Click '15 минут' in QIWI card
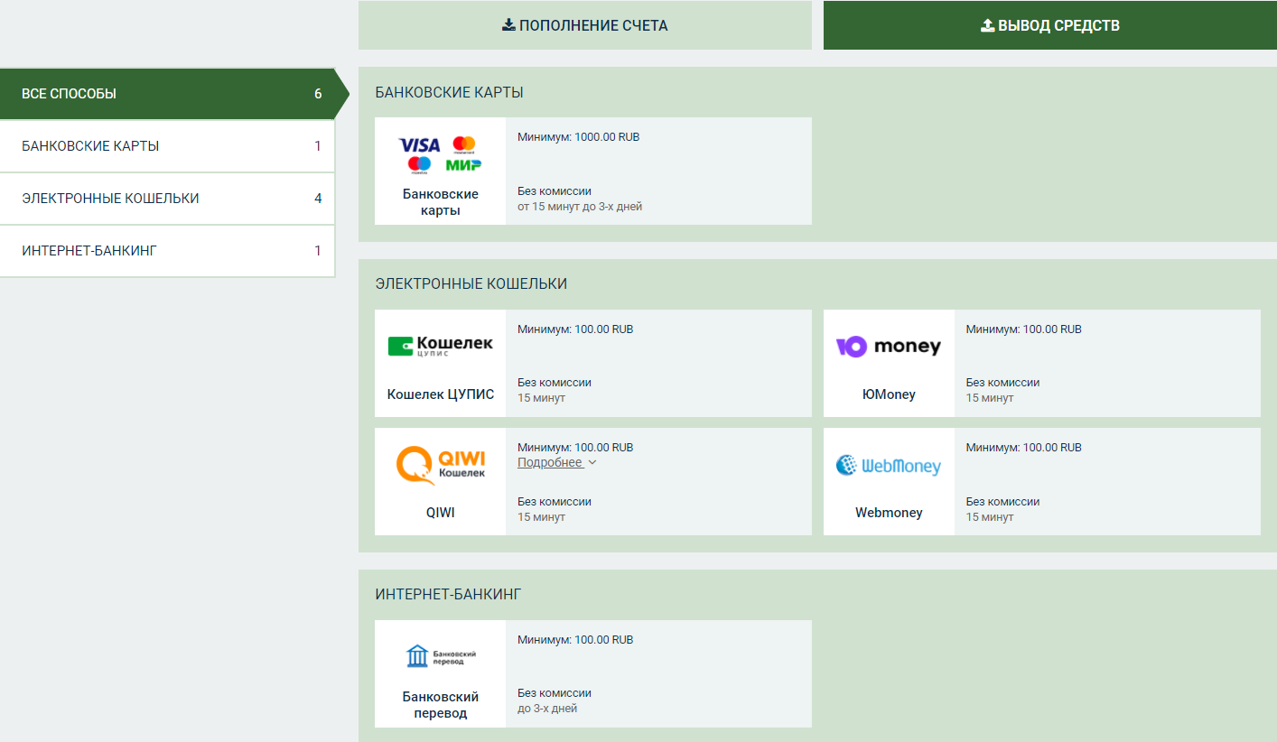This screenshot has width=1277, height=742. (x=541, y=517)
